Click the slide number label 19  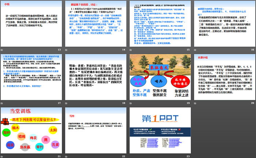188,103
